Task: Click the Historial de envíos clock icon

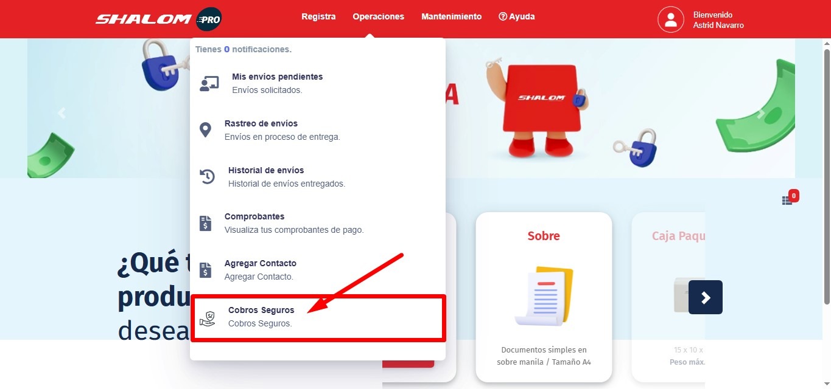Action: point(208,177)
